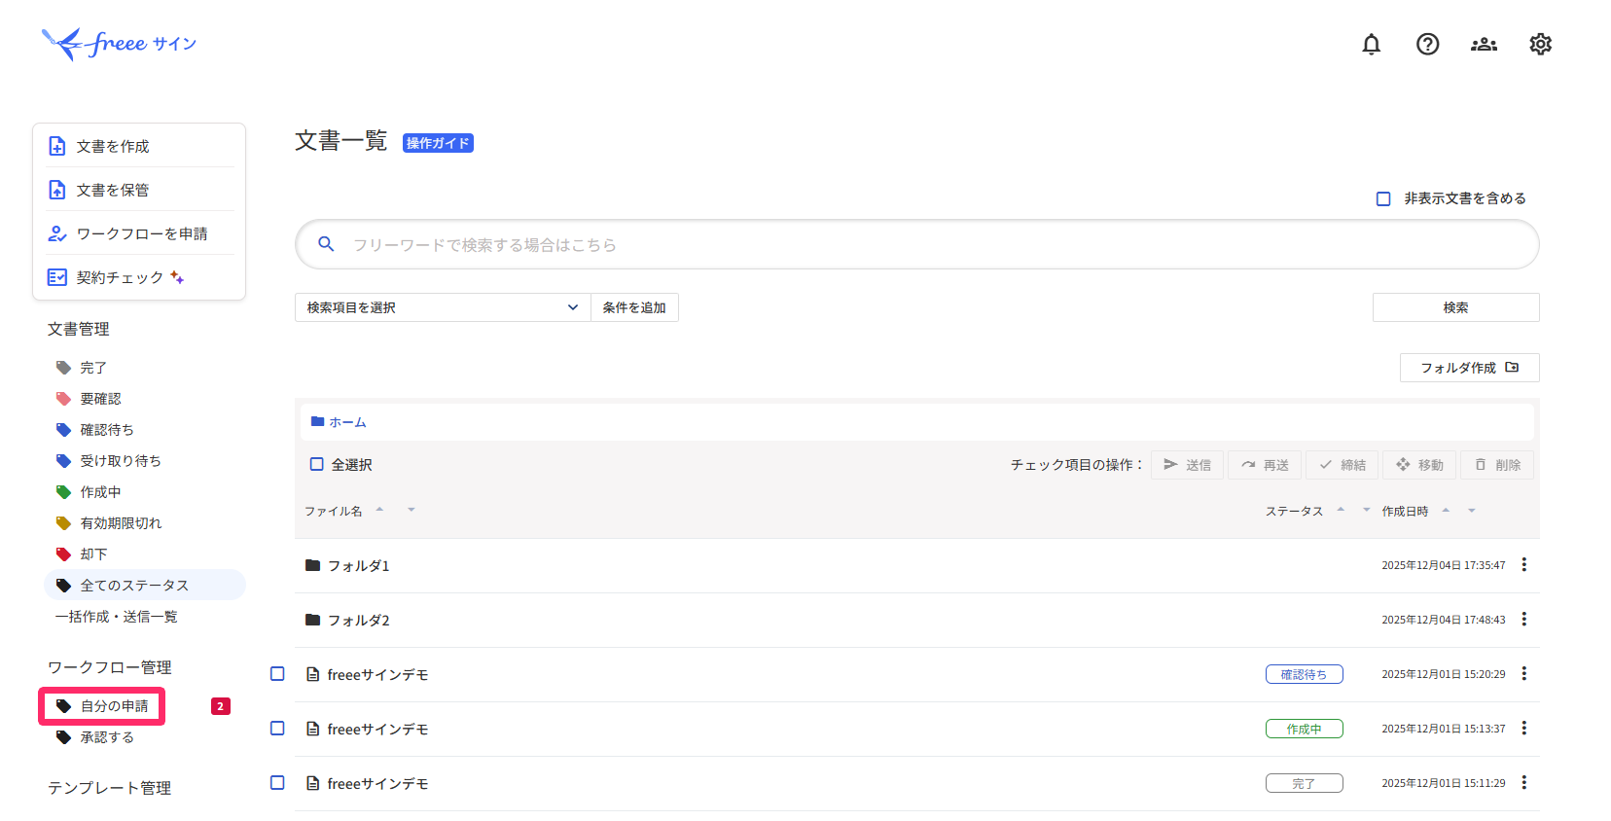Open the フォルダ1 folder row
The width and height of the screenshot is (1611, 821).
916,565
